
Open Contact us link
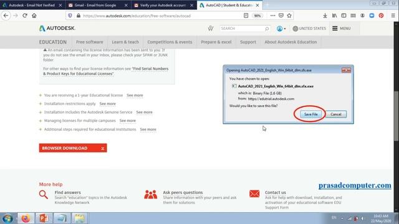pyautogui.click(x=276, y=192)
